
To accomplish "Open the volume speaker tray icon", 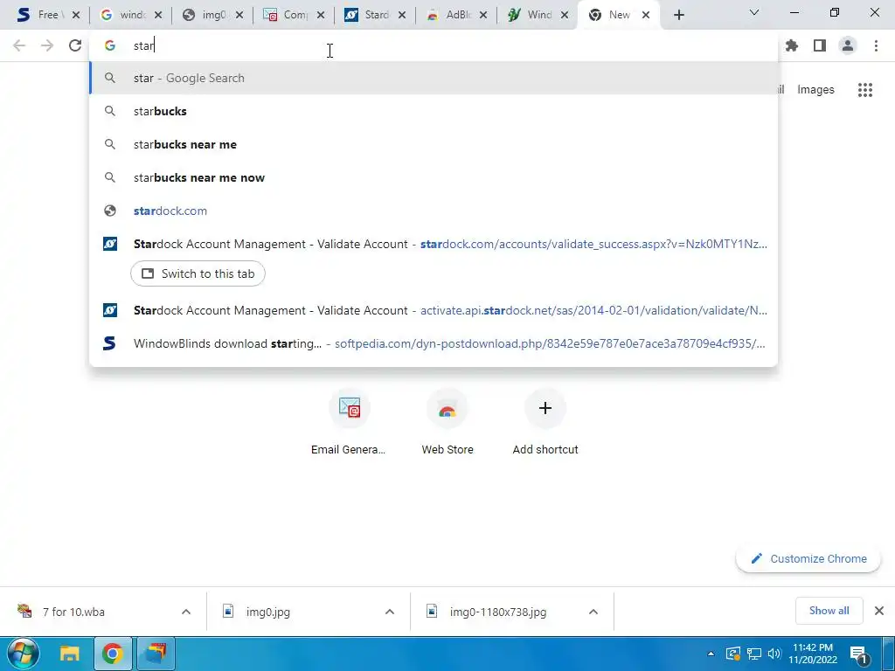I will click(774, 654).
